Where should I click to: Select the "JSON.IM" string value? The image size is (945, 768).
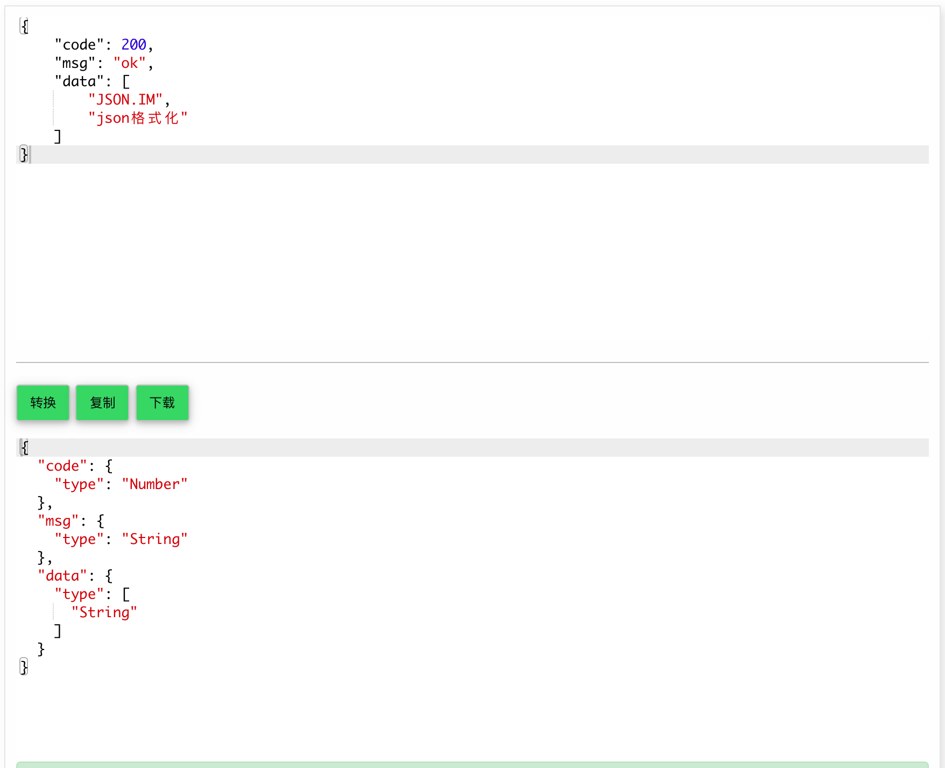pyautogui.click(x=125, y=100)
